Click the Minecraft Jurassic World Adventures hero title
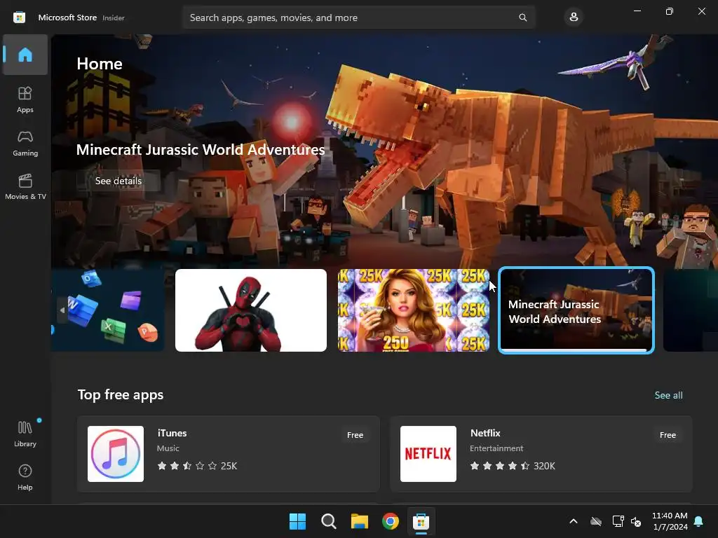Screen dimensions: 718x538 click(200, 150)
